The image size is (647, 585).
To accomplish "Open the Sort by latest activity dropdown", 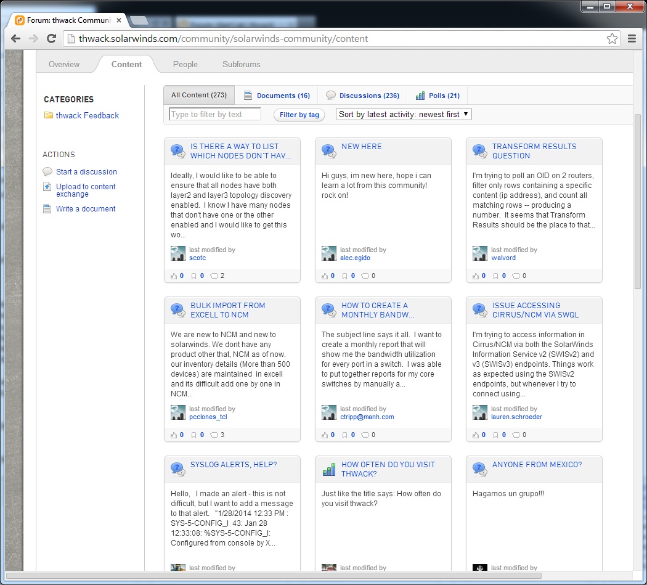I will pos(404,115).
